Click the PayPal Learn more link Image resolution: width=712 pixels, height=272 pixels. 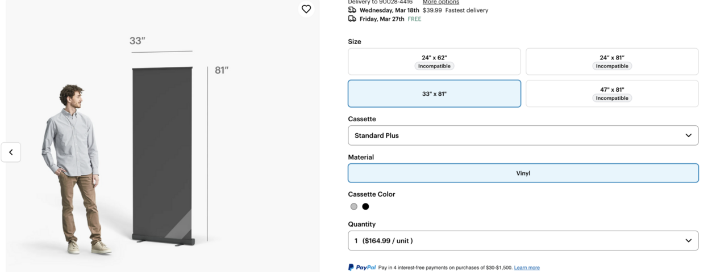(527, 267)
